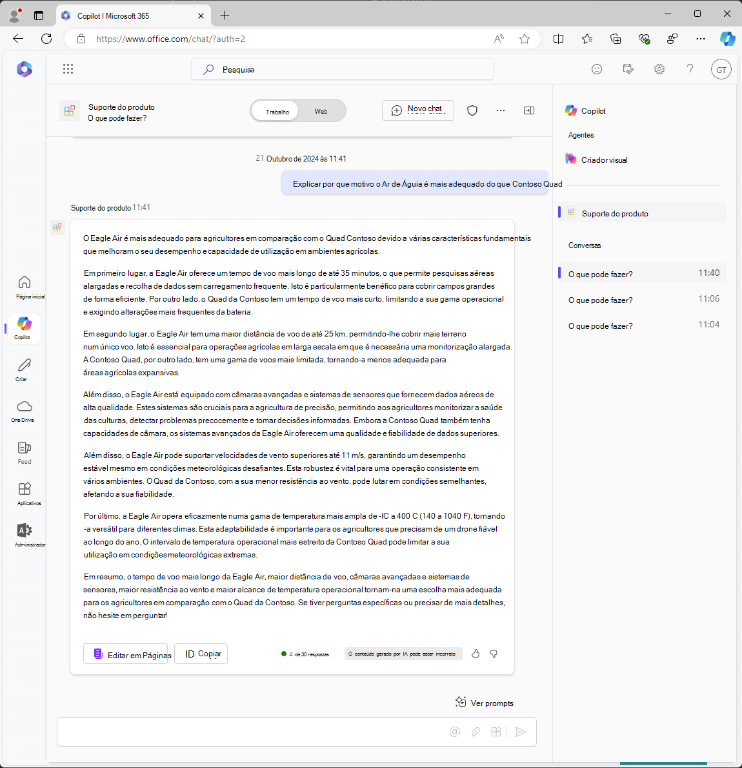This screenshot has height=768, width=742.
Task: Click the browser address bar URL
Action: tap(171, 39)
